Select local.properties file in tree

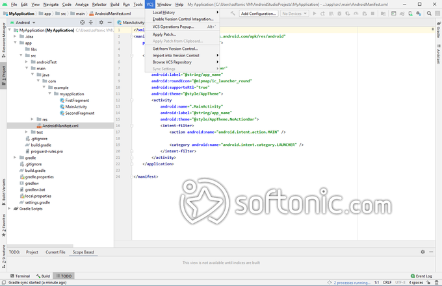tap(38, 196)
